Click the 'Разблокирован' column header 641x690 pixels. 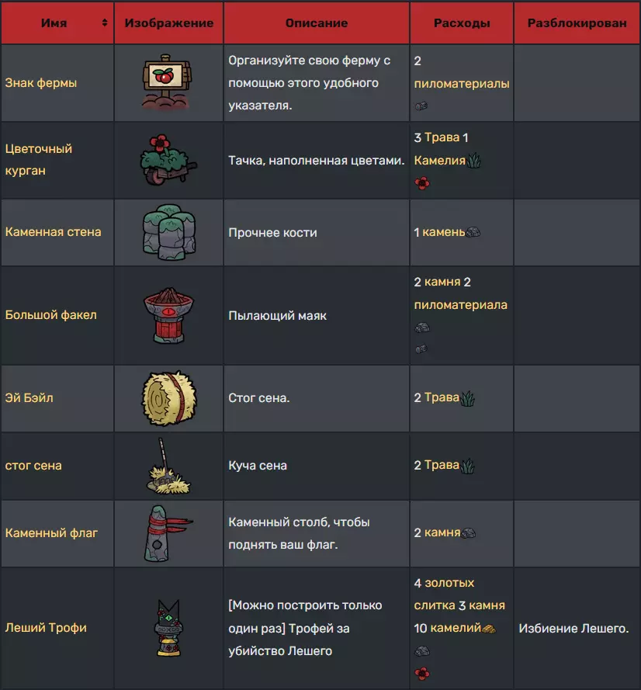click(x=577, y=23)
